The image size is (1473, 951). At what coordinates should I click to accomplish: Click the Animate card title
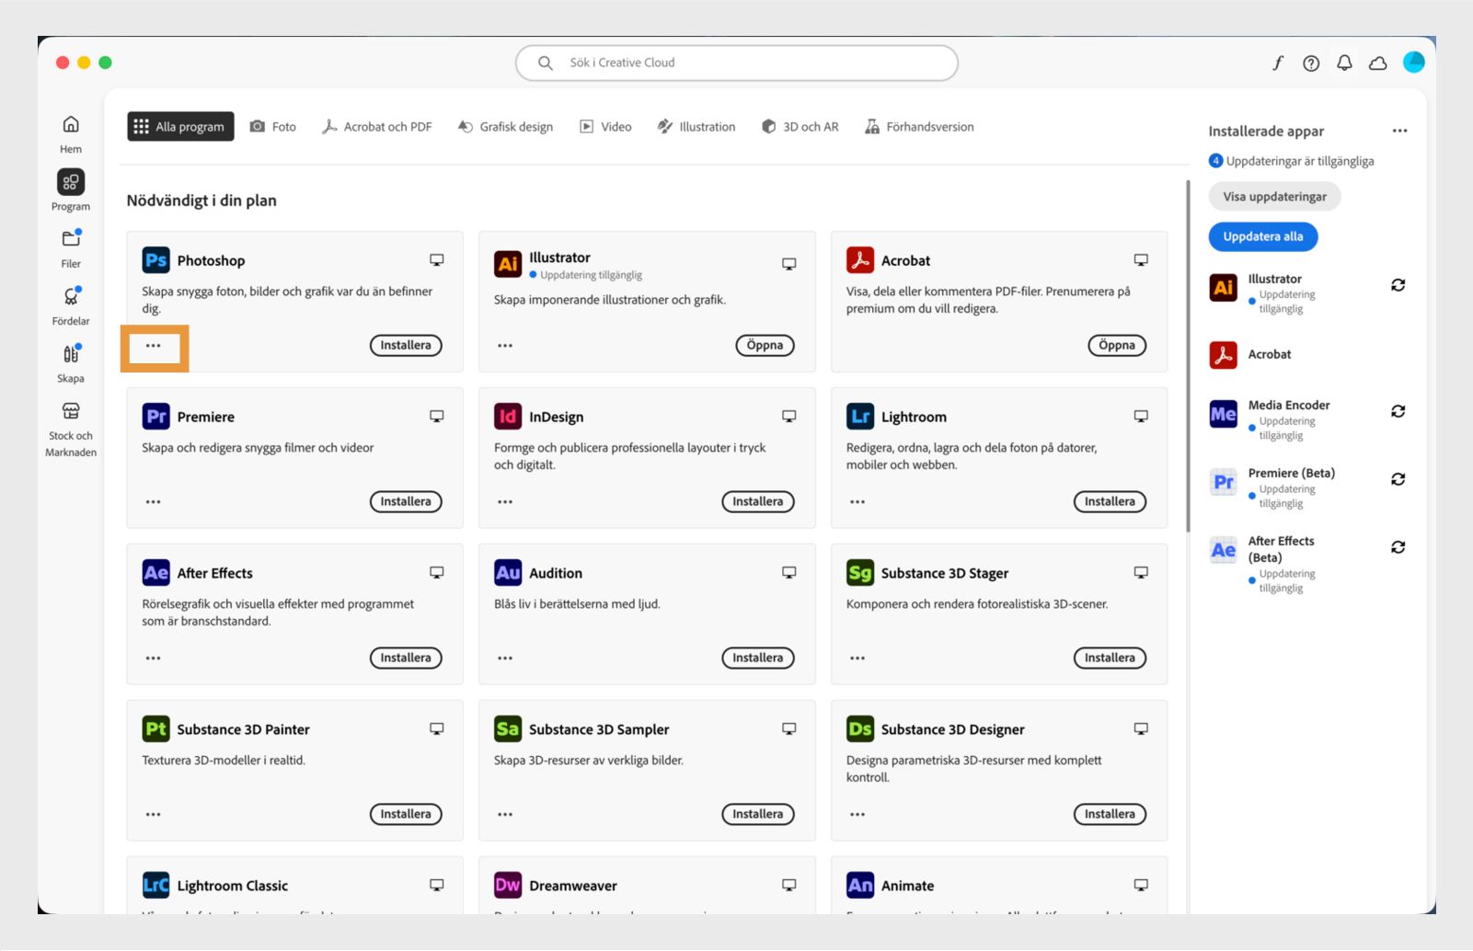click(907, 886)
